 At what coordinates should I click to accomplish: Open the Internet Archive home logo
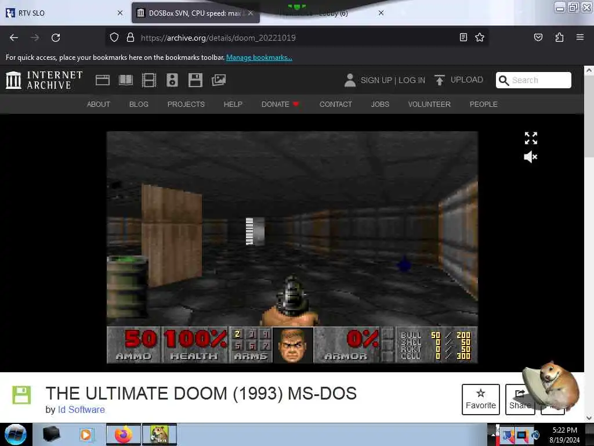[x=44, y=80]
